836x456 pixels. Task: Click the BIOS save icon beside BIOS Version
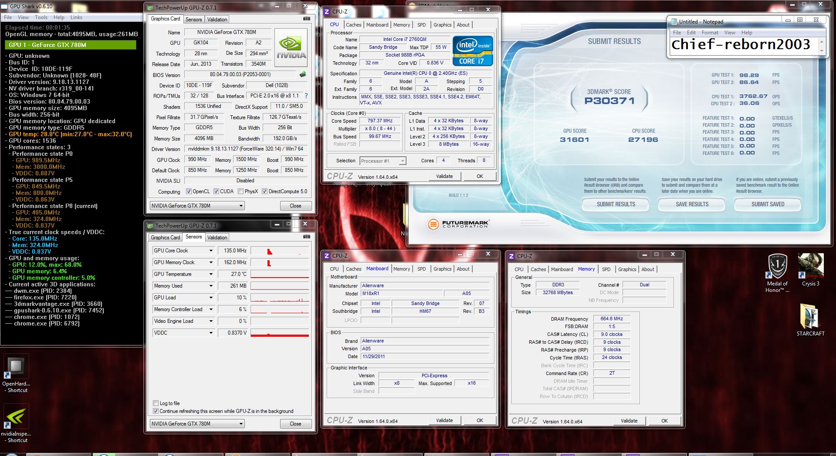point(303,74)
